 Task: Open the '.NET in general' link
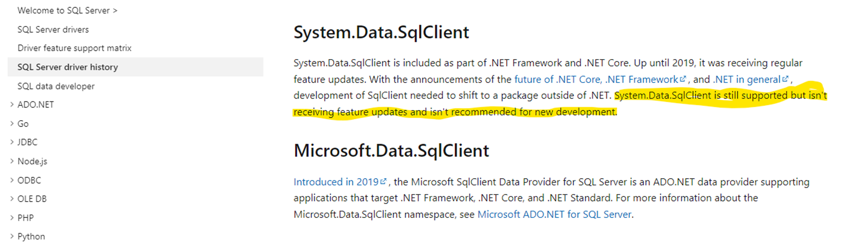point(747,79)
